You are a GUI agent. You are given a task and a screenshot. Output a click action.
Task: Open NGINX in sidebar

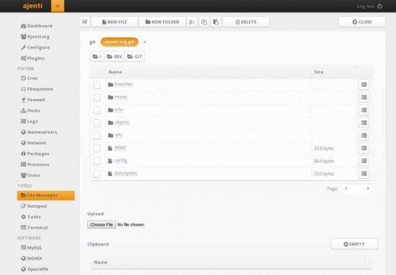point(32,258)
